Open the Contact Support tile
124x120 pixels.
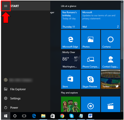tap(111, 59)
